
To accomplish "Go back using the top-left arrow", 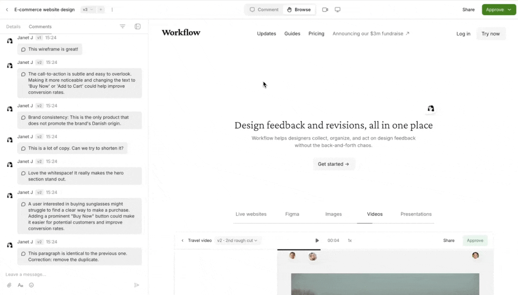I will pos(7,9).
